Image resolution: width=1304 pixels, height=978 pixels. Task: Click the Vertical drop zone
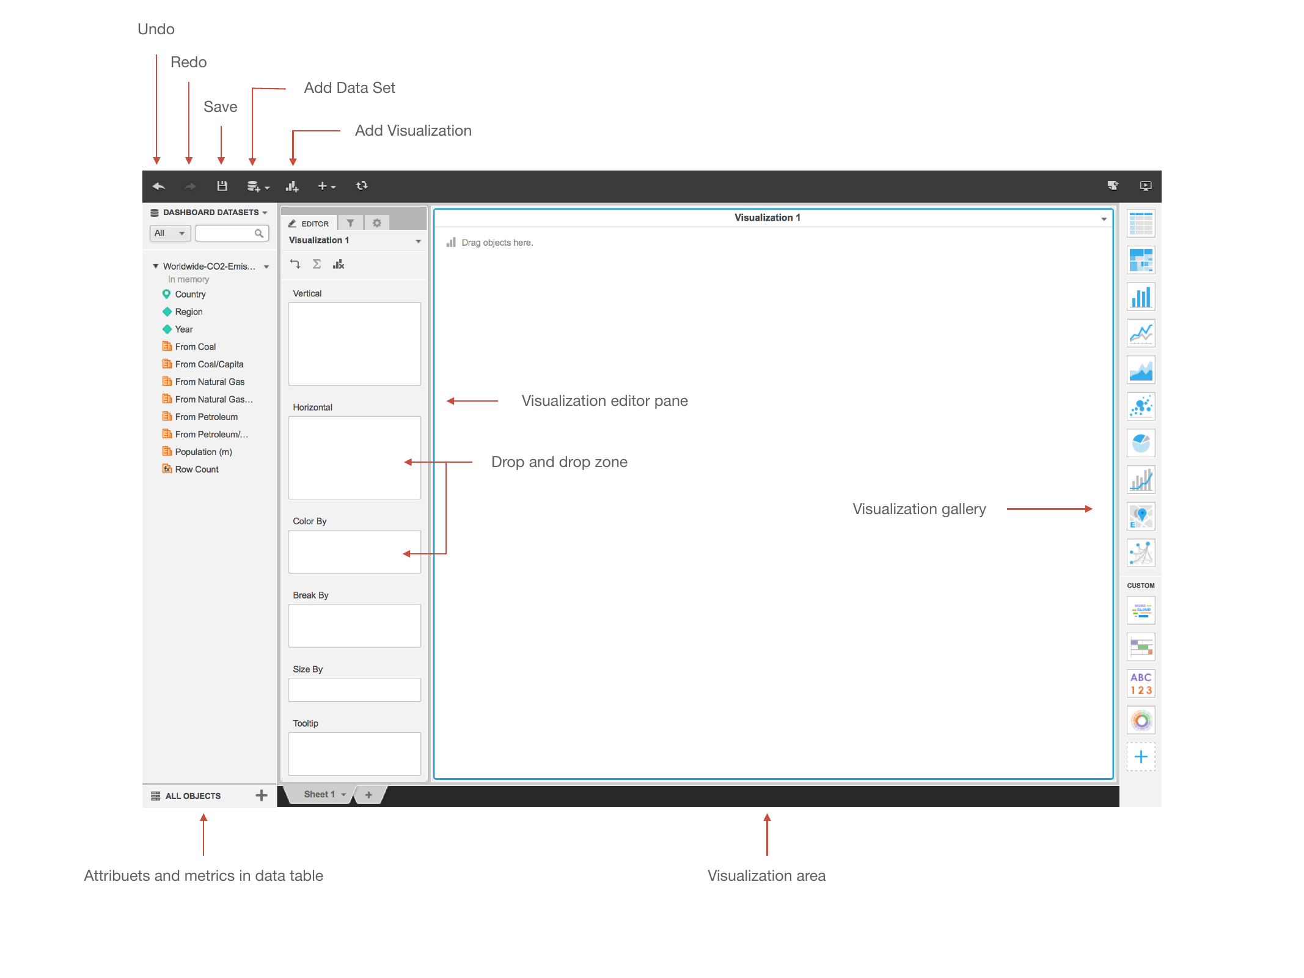(x=354, y=344)
